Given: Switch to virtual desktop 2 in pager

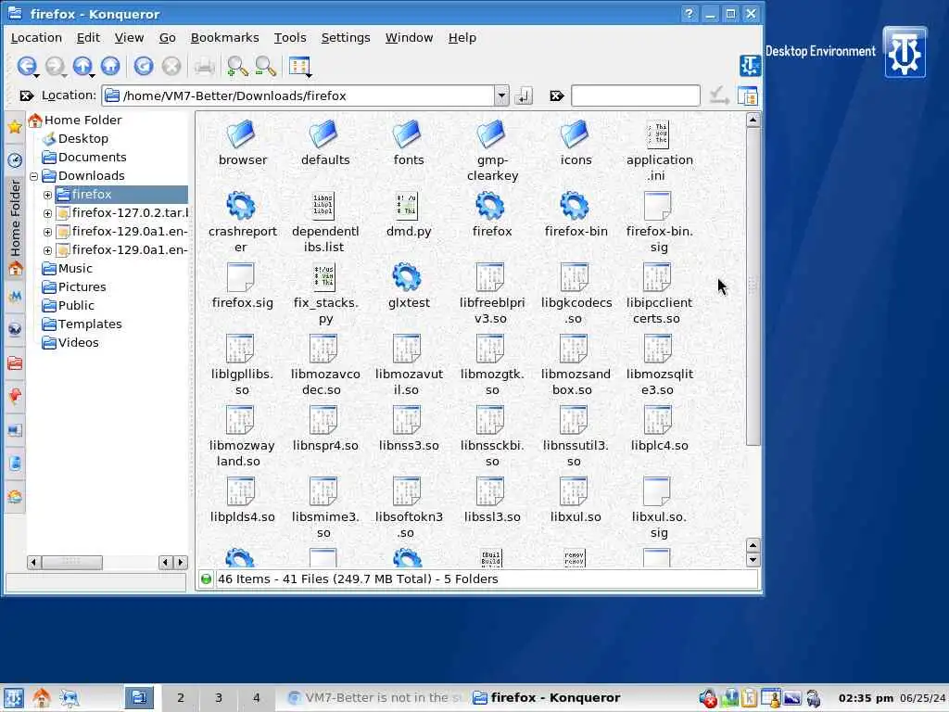Looking at the screenshot, I should [181, 698].
